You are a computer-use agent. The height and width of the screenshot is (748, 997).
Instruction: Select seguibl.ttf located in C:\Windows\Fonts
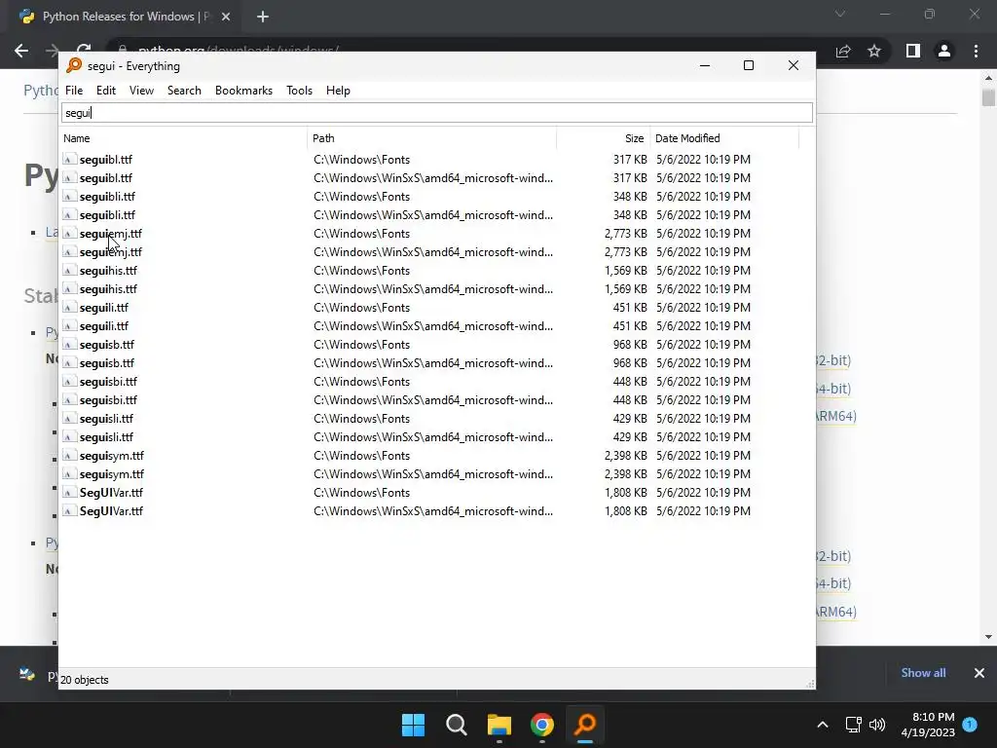[105, 160]
